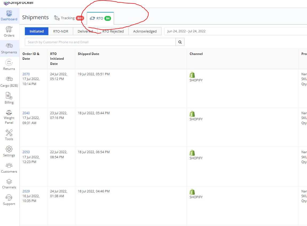Click RTO initiated date 22 Jul 2022, 08:54 PM
The height and width of the screenshot is (226, 307).
pyautogui.click(x=58, y=154)
